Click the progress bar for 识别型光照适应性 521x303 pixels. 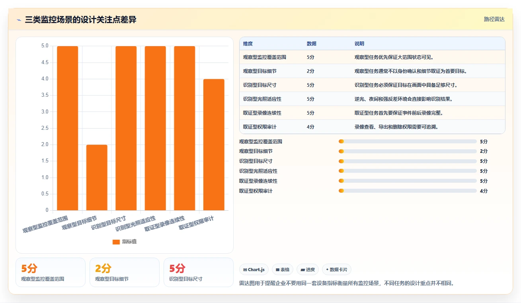tap(408, 171)
